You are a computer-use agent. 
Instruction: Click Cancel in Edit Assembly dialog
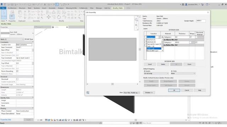(x=187, y=90)
